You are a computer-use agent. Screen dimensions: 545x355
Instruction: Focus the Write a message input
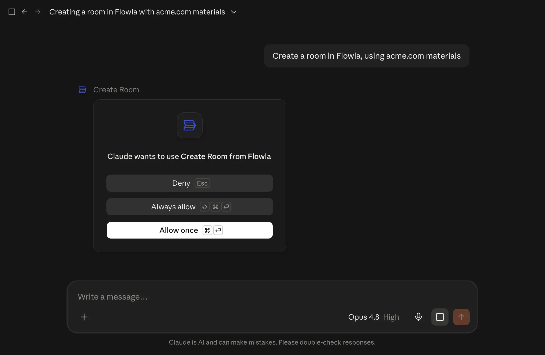pyautogui.click(x=272, y=297)
